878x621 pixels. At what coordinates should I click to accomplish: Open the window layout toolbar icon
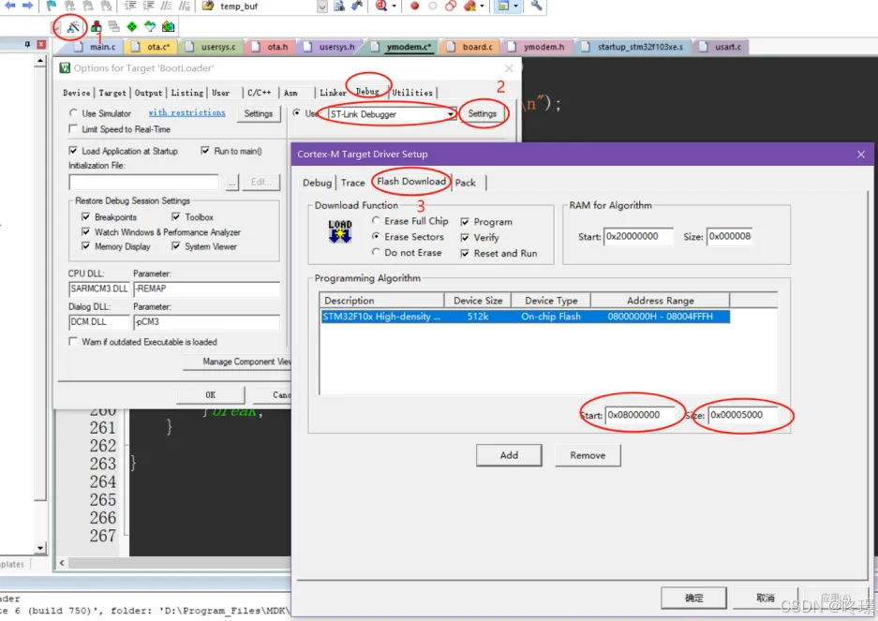(503, 6)
